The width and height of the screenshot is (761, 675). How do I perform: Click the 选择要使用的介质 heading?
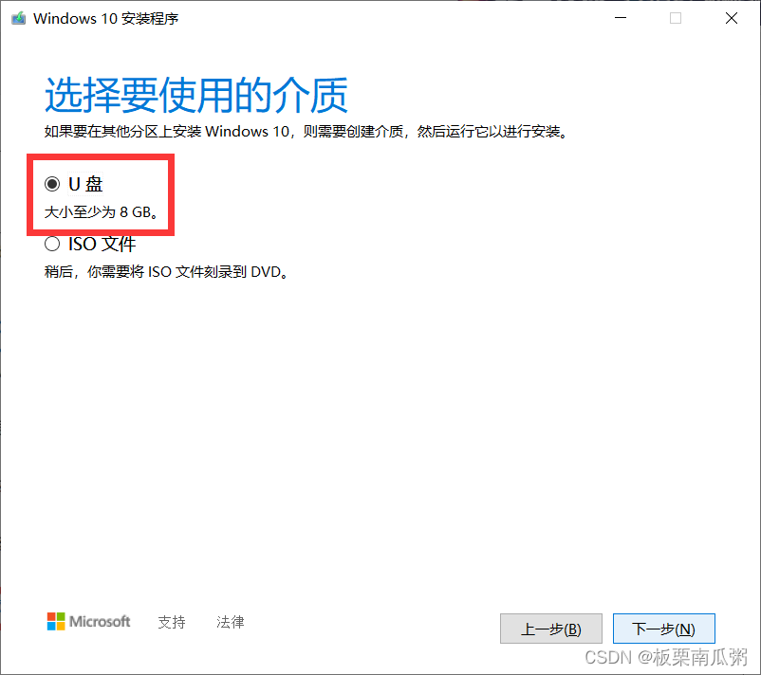(196, 95)
